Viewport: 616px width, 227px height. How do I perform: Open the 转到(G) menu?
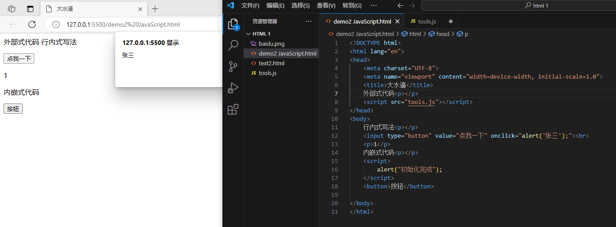(352, 5)
